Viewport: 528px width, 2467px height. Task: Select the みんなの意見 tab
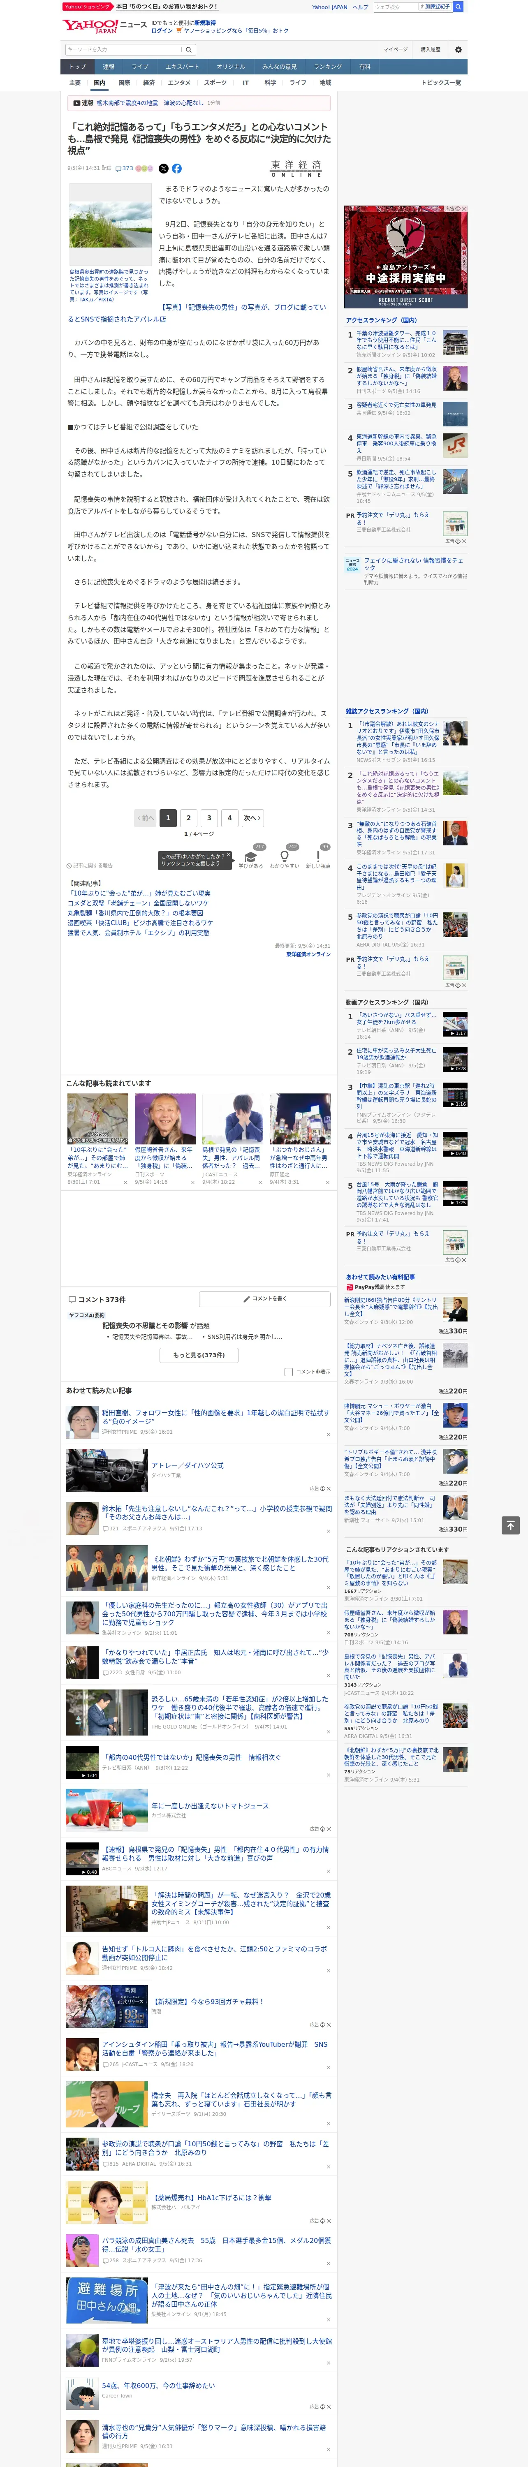click(x=279, y=67)
